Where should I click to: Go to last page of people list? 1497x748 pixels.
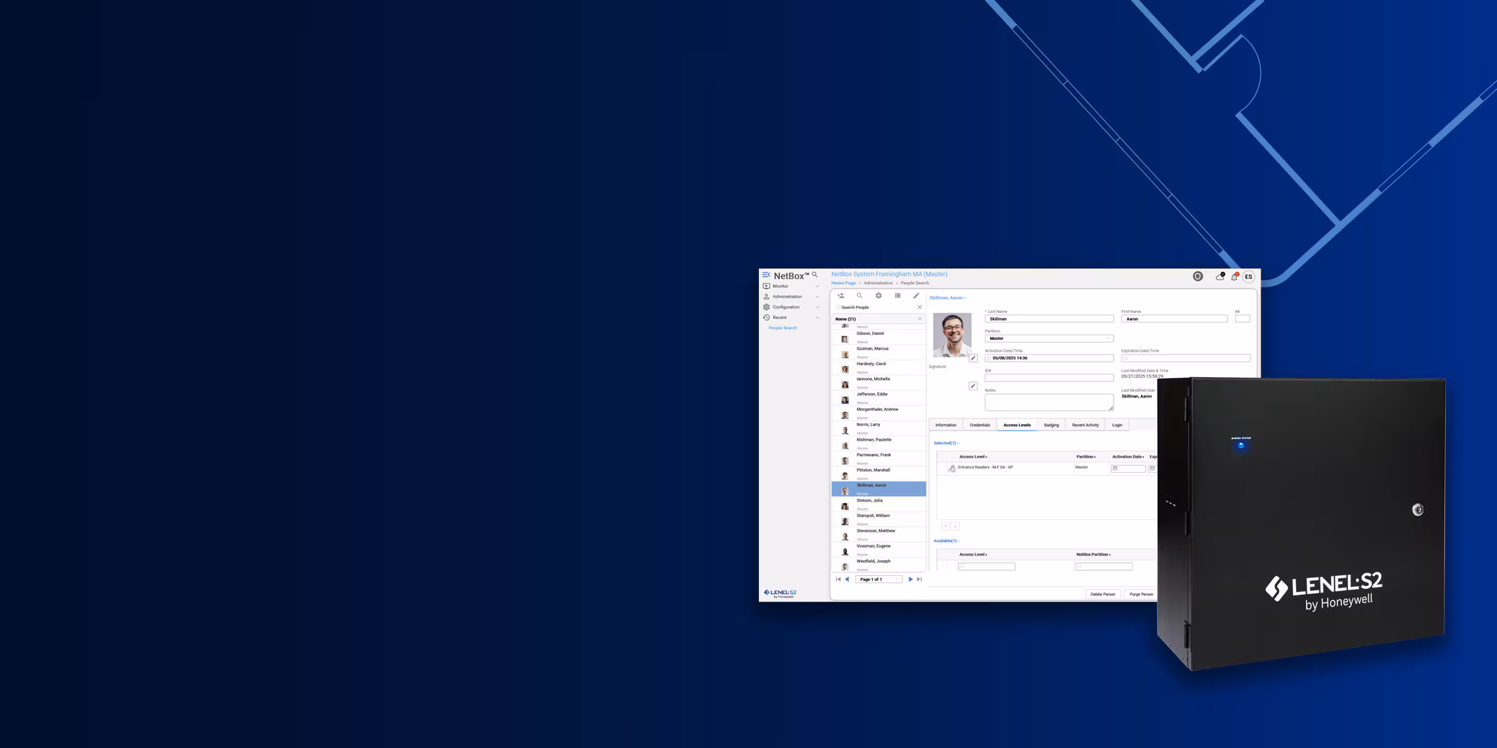point(920,579)
